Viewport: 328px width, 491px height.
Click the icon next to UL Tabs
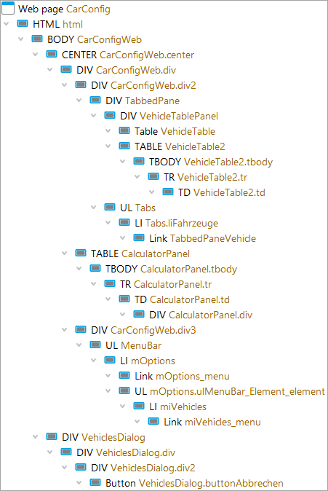110,207
